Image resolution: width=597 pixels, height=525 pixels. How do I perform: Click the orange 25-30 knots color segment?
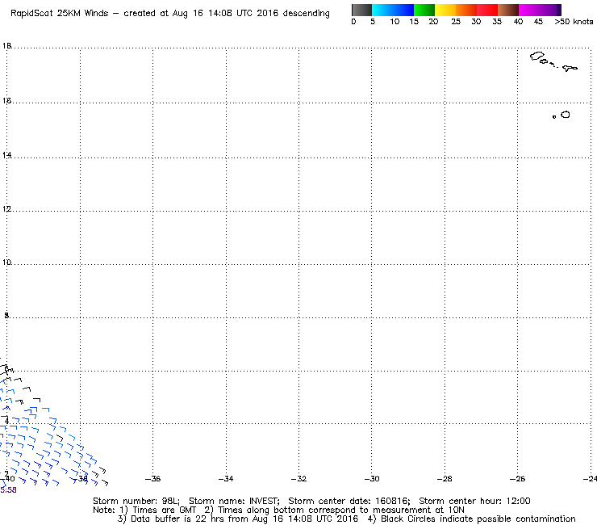pos(466,10)
